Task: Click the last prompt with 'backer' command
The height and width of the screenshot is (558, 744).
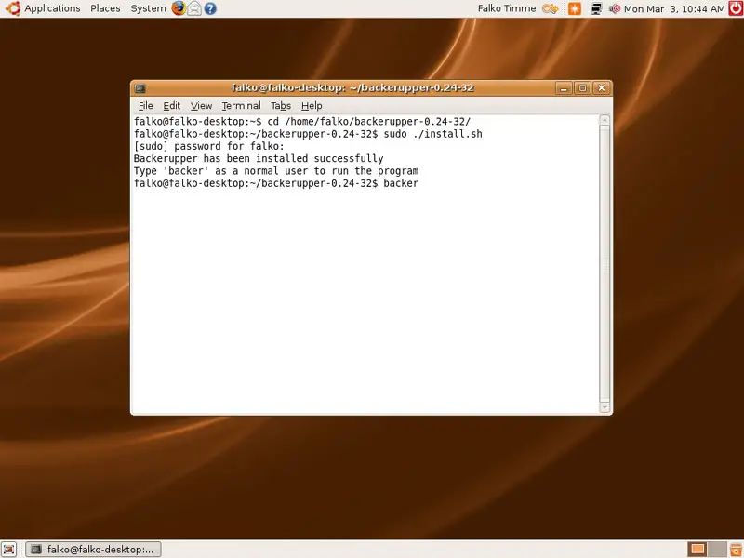Action: 276,183
